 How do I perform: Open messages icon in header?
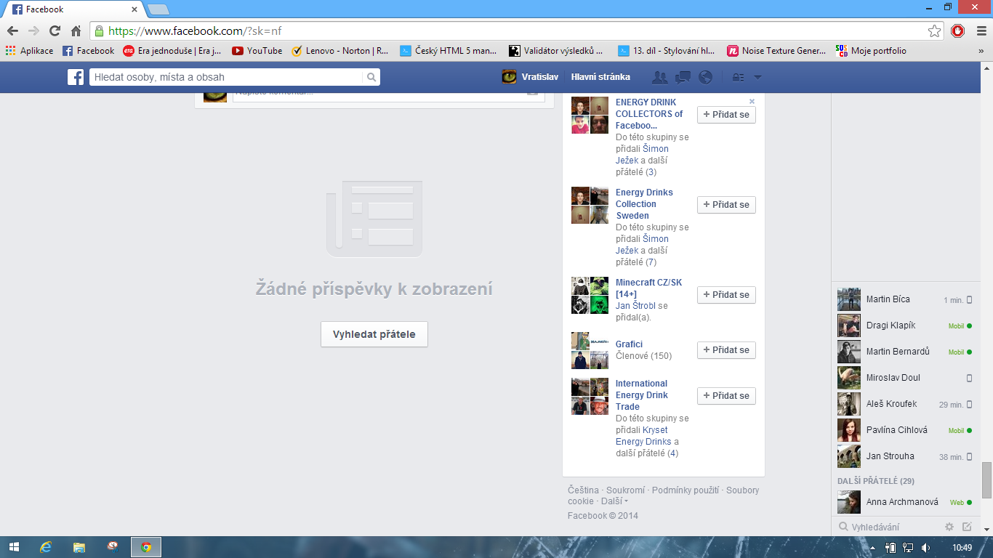(683, 77)
